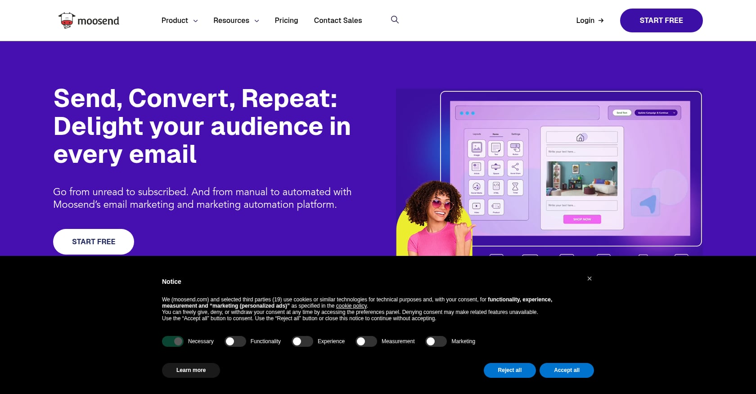Click Learn more in the cookie notice
756x394 pixels.
(x=191, y=370)
